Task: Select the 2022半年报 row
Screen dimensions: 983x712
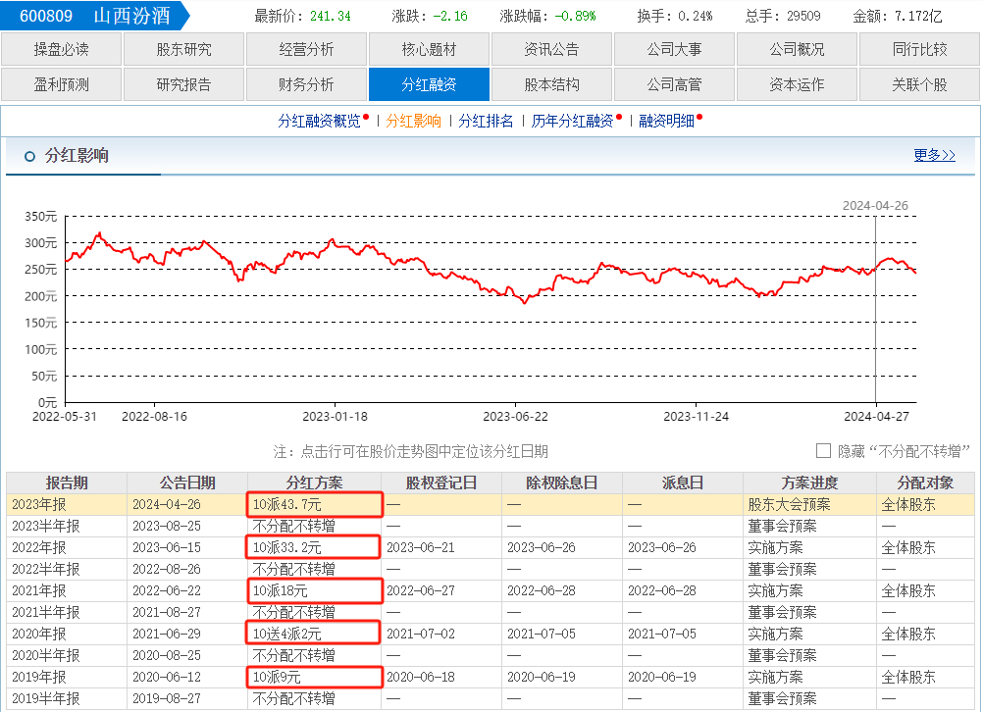Action: tap(491, 569)
